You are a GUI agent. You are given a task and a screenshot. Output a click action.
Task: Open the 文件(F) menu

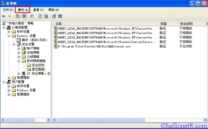coord(8,10)
